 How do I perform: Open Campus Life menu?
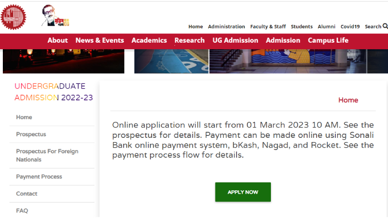click(x=328, y=40)
